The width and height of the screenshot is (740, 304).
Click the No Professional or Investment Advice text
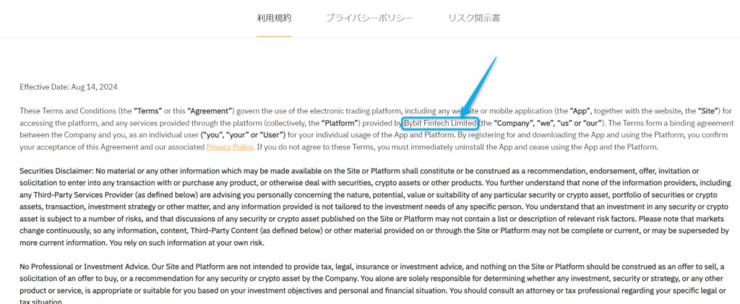pos(85,266)
